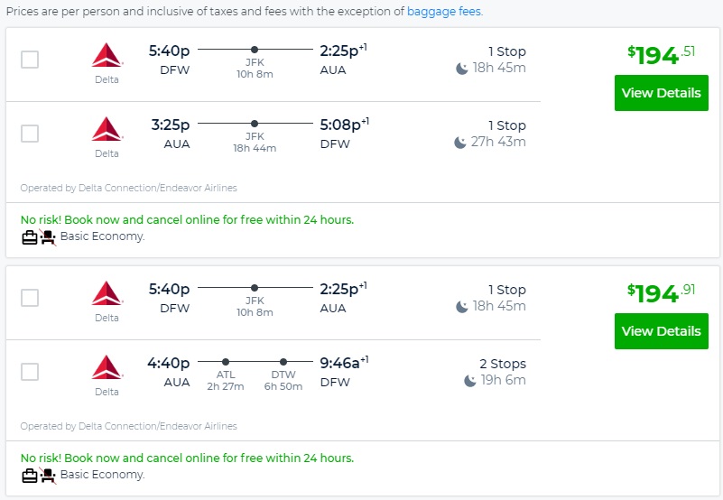Tick the checkbox for the 5:40p DFW flight in the $194.51 itinerary
The image size is (723, 500).
30,60
